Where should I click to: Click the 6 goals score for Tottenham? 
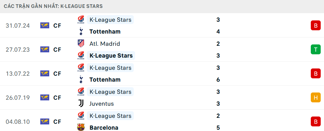[x=218, y=80]
